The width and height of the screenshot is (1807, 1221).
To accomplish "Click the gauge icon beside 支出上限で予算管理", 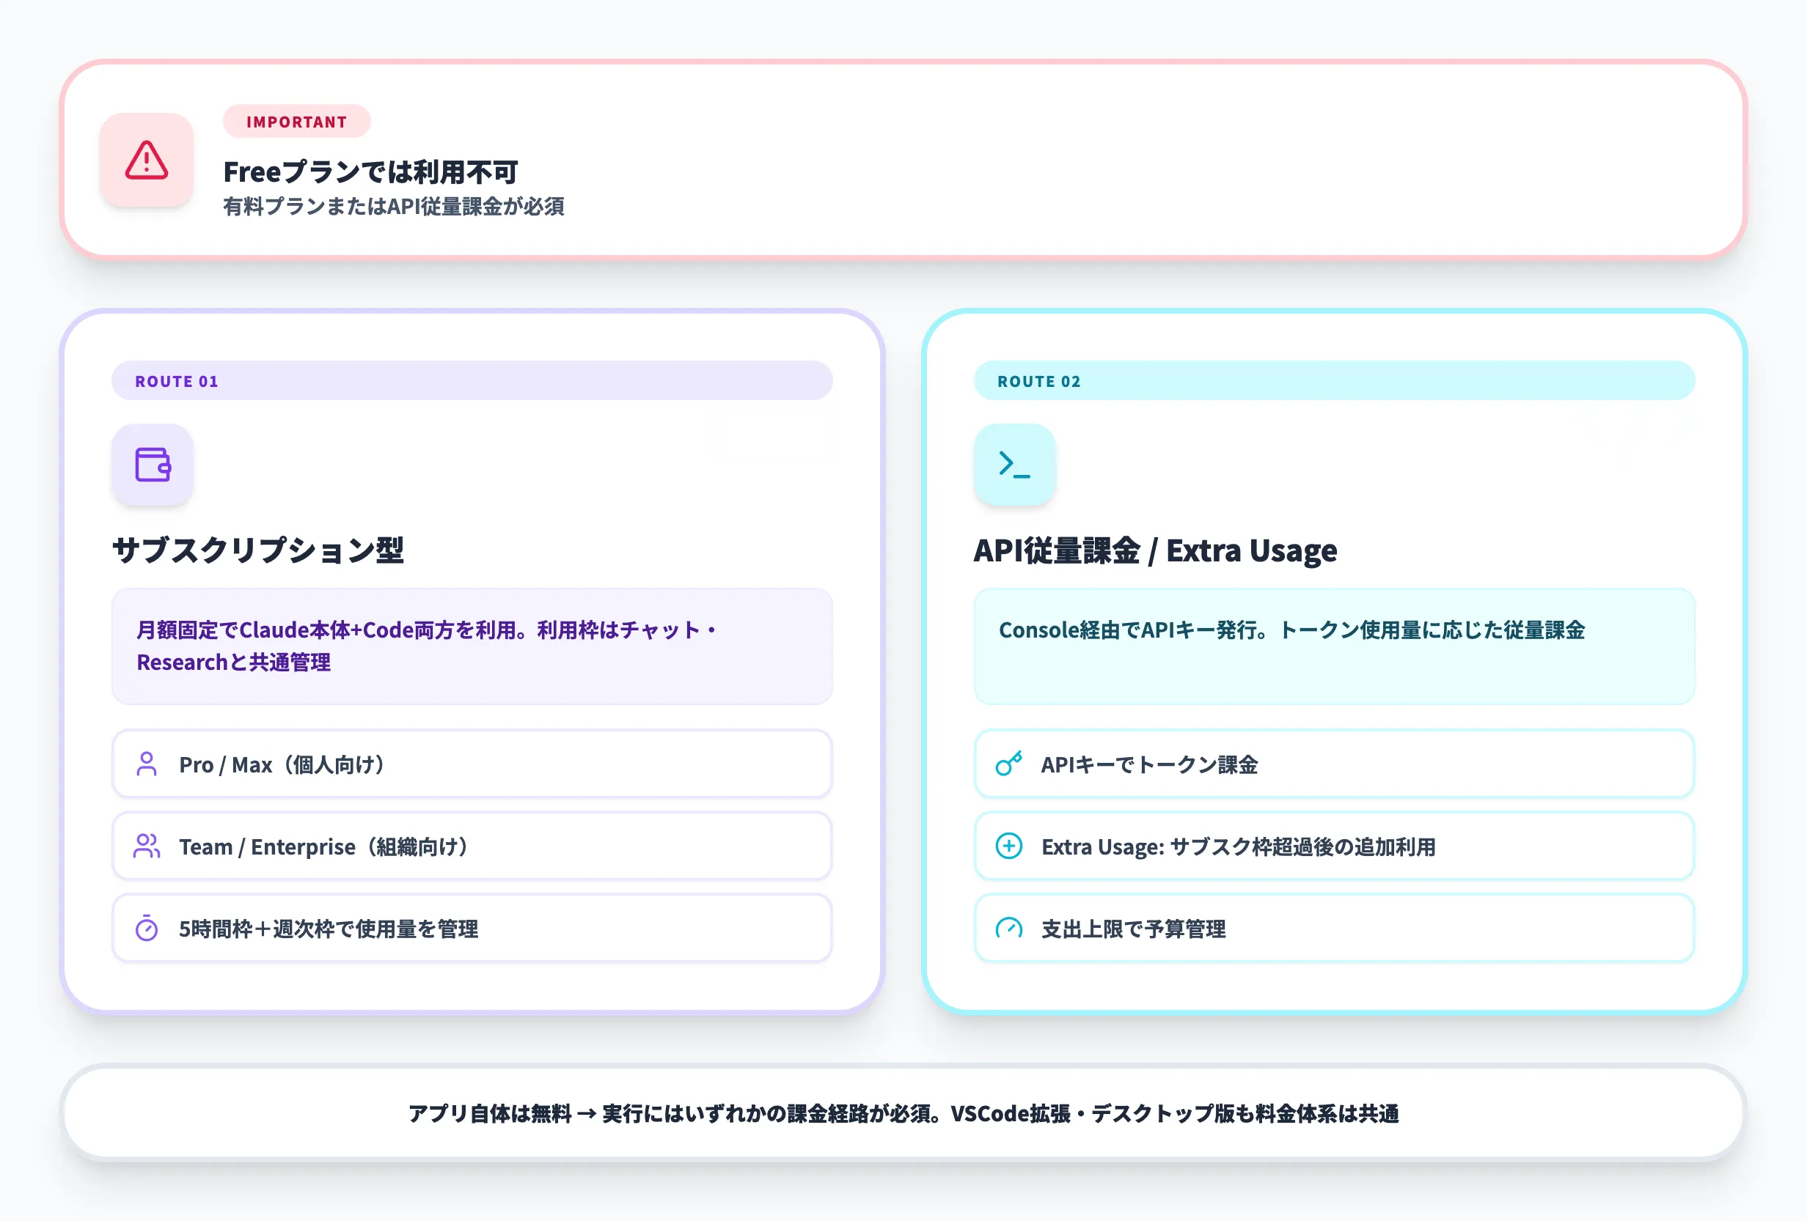I will [x=1008, y=929].
